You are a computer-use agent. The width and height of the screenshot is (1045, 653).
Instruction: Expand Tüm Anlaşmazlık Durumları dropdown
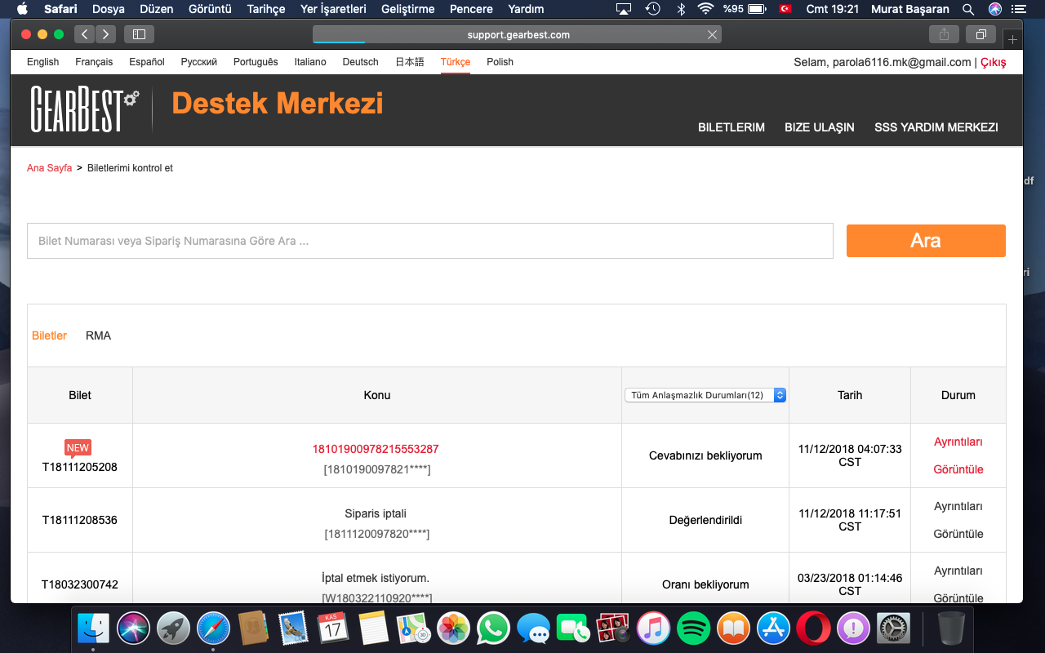tap(705, 395)
